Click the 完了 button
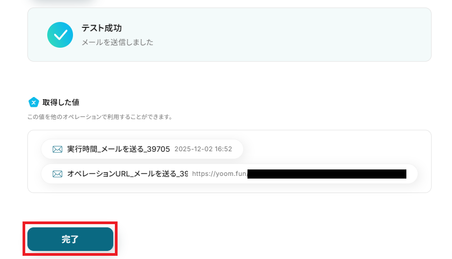The height and width of the screenshot is (259, 452). click(70, 239)
